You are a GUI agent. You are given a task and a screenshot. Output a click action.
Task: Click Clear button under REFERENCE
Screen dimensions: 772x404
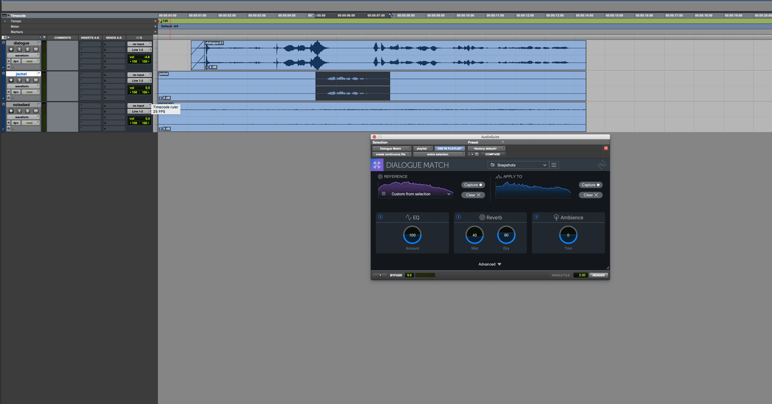click(x=473, y=195)
